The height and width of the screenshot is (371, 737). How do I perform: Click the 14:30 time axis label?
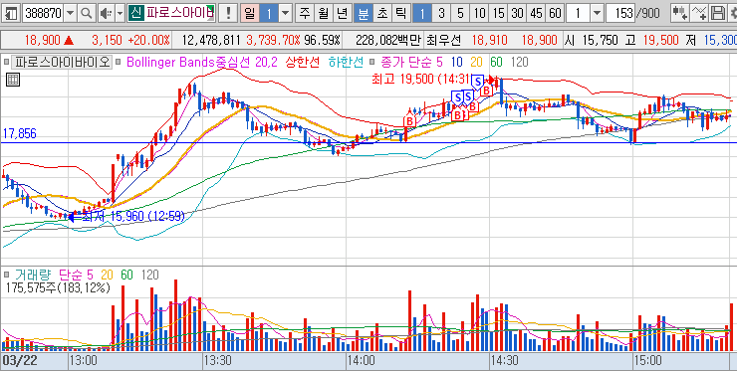tap(504, 361)
